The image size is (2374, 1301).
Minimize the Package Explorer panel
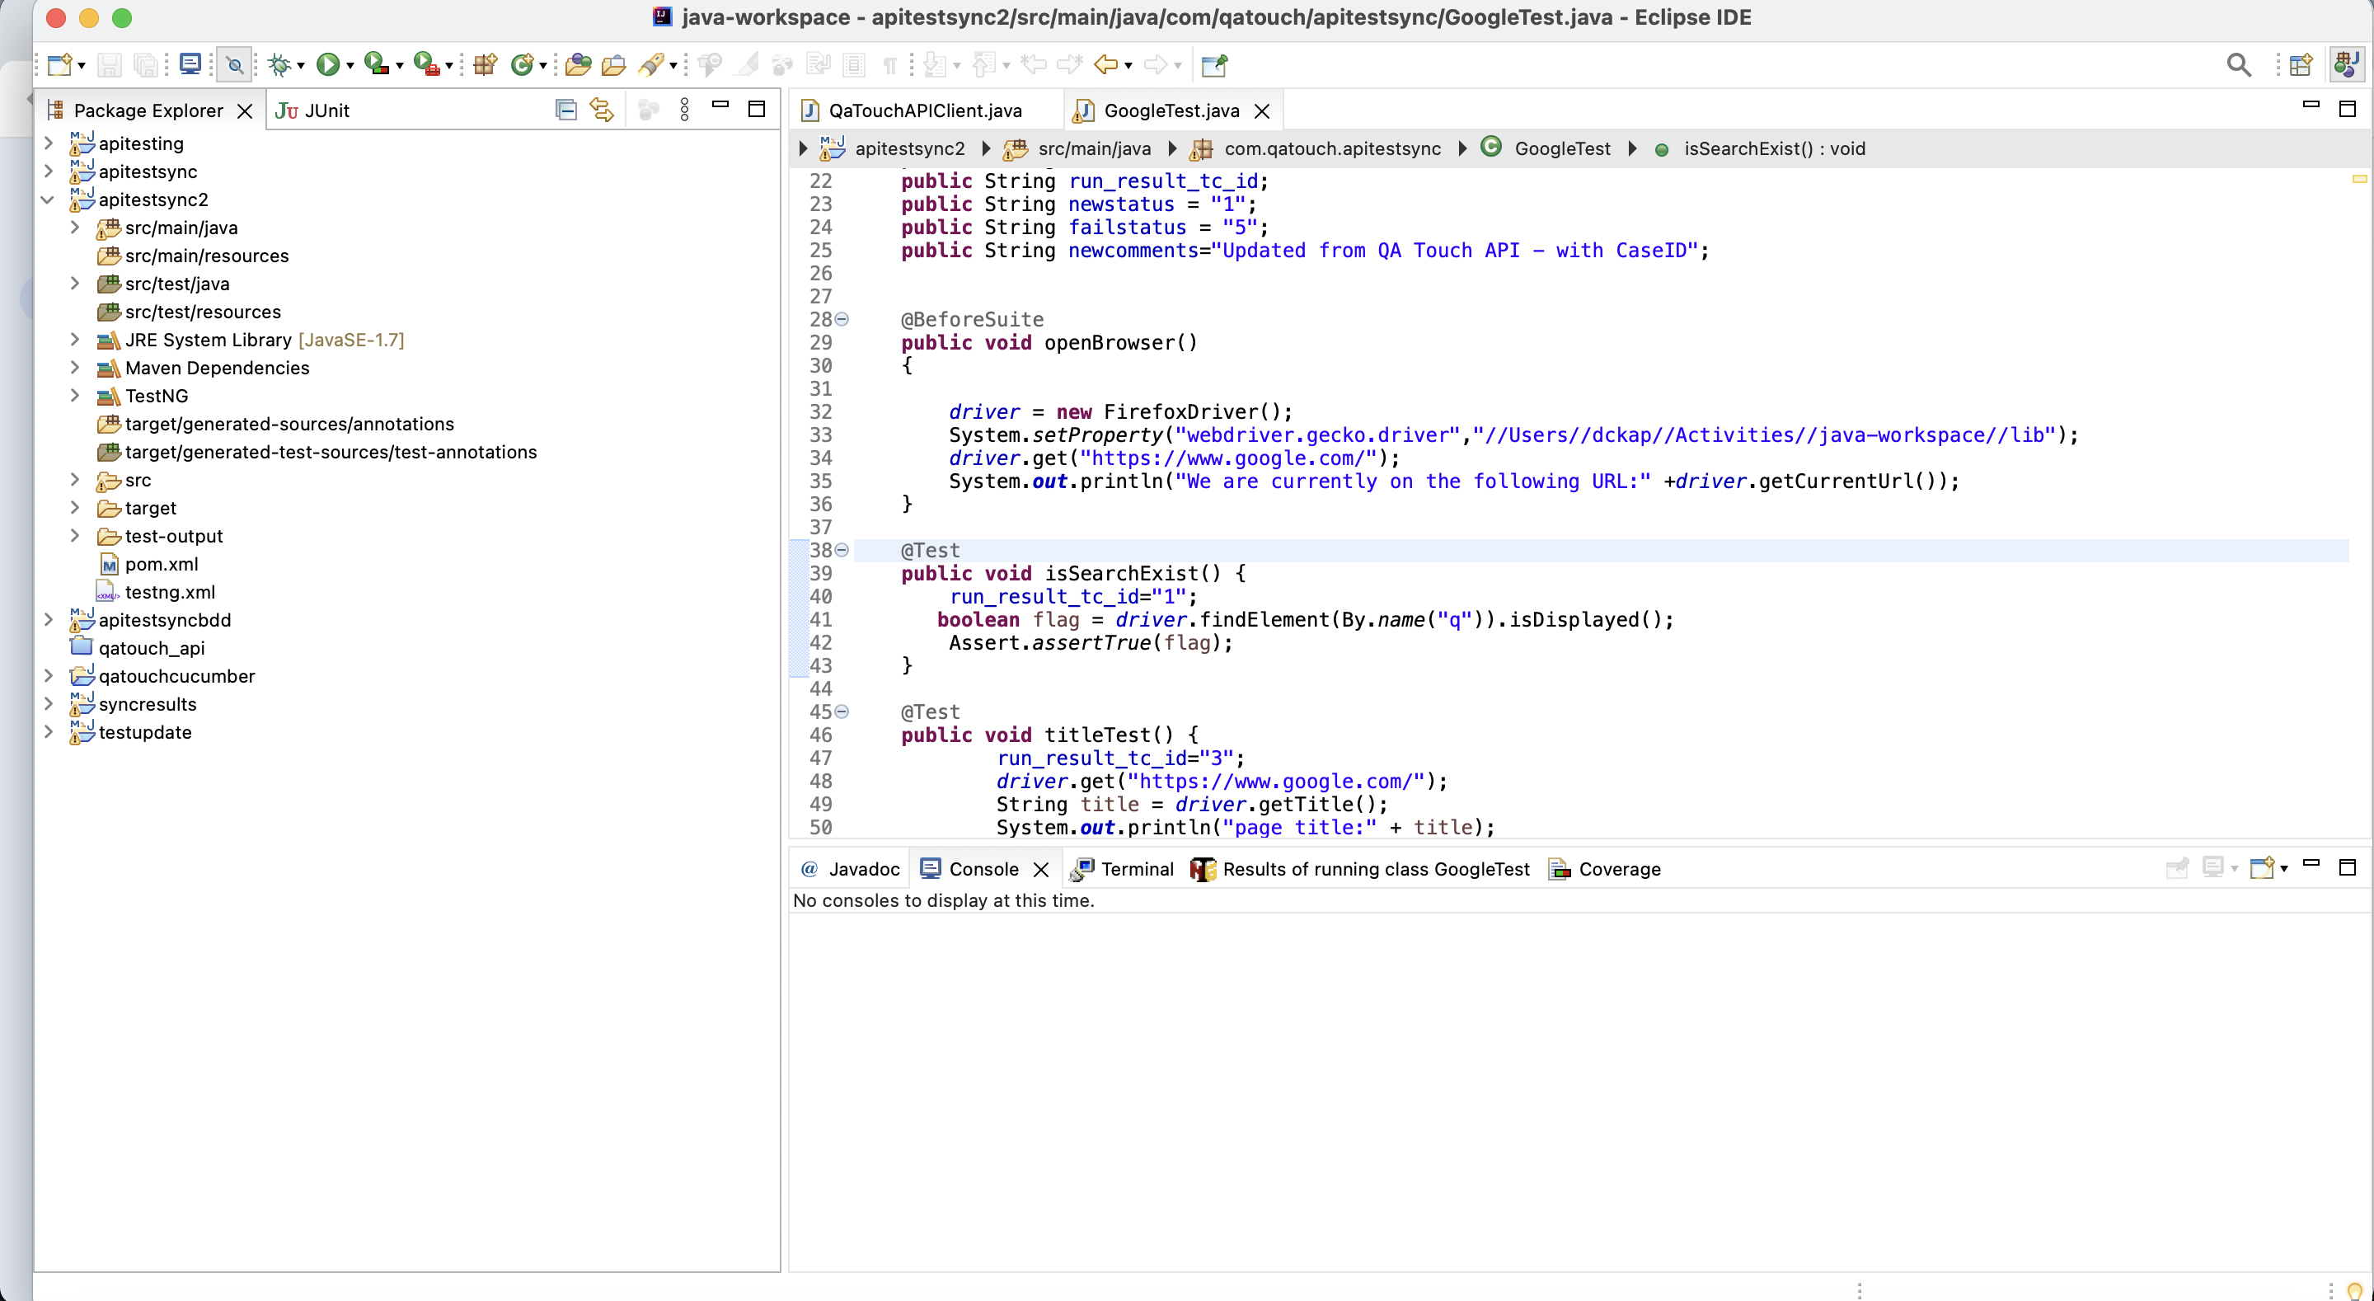tap(720, 106)
